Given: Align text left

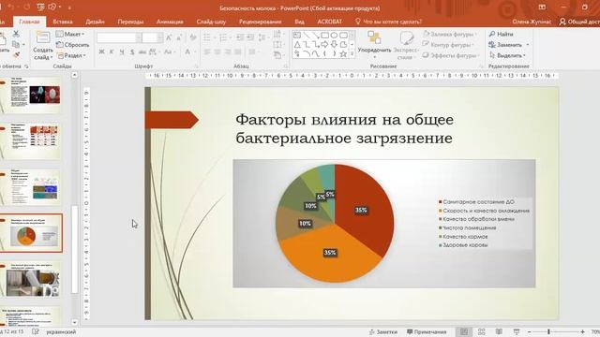Looking at the screenshot, I should click(x=207, y=51).
